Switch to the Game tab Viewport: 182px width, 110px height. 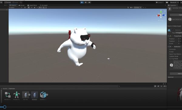click(x=22, y=5)
